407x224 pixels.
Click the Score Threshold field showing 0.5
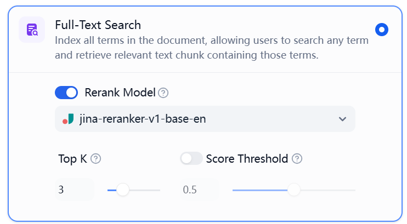click(199, 189)
